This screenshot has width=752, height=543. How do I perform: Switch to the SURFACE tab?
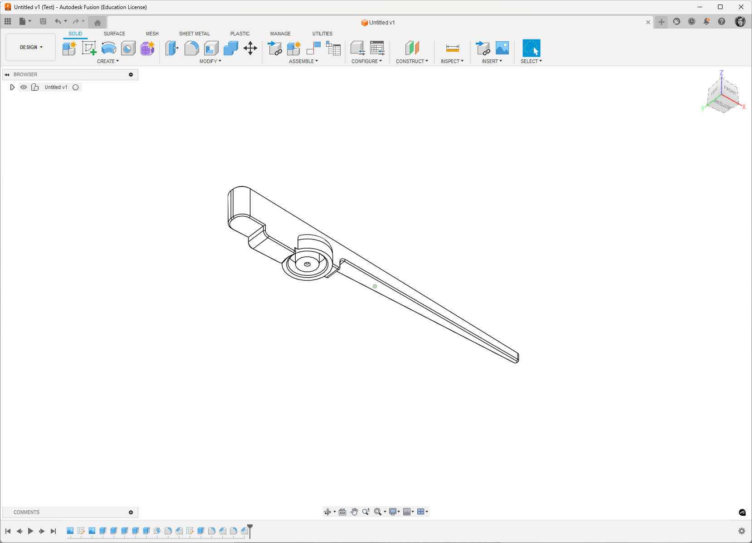pyautogui.click(x=114, y=34)
